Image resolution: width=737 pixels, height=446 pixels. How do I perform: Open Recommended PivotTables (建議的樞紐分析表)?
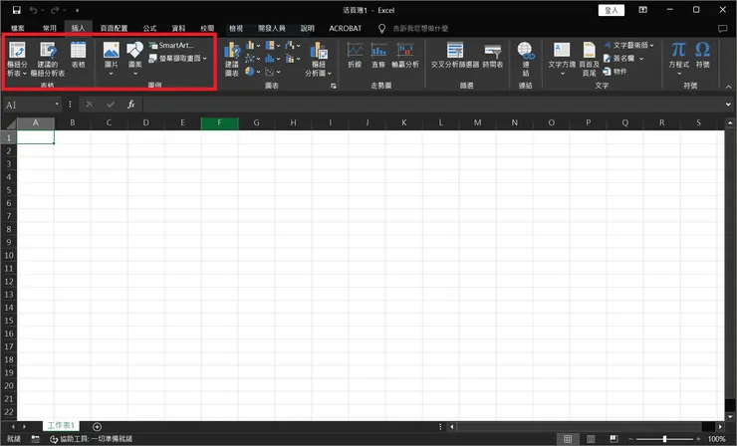point(48,59)
